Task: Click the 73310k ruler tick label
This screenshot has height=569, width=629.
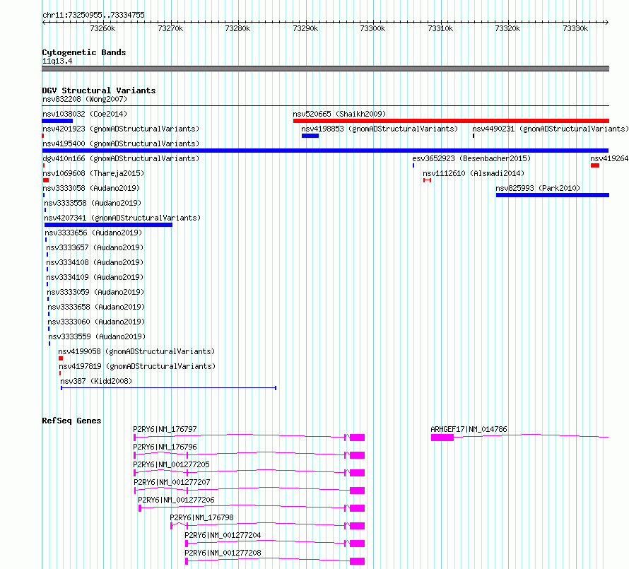Action: coord(440,28)
